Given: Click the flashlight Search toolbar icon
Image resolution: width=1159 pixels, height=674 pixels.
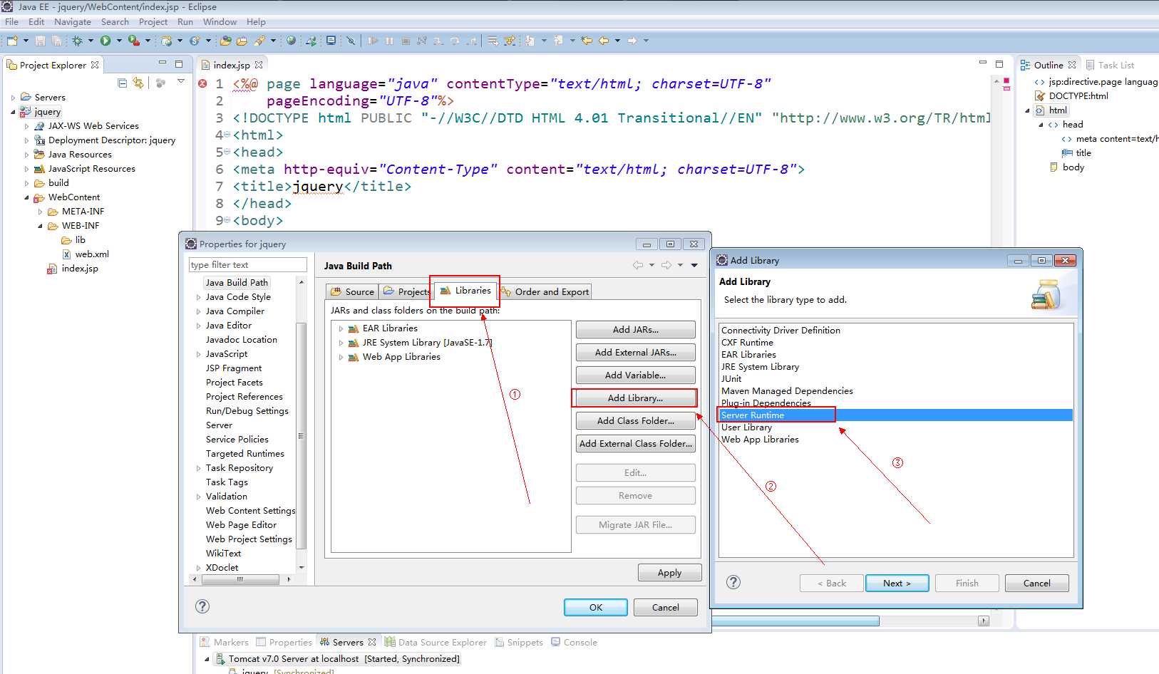Looking at the screenshot, I should click(x=259, y=41).
